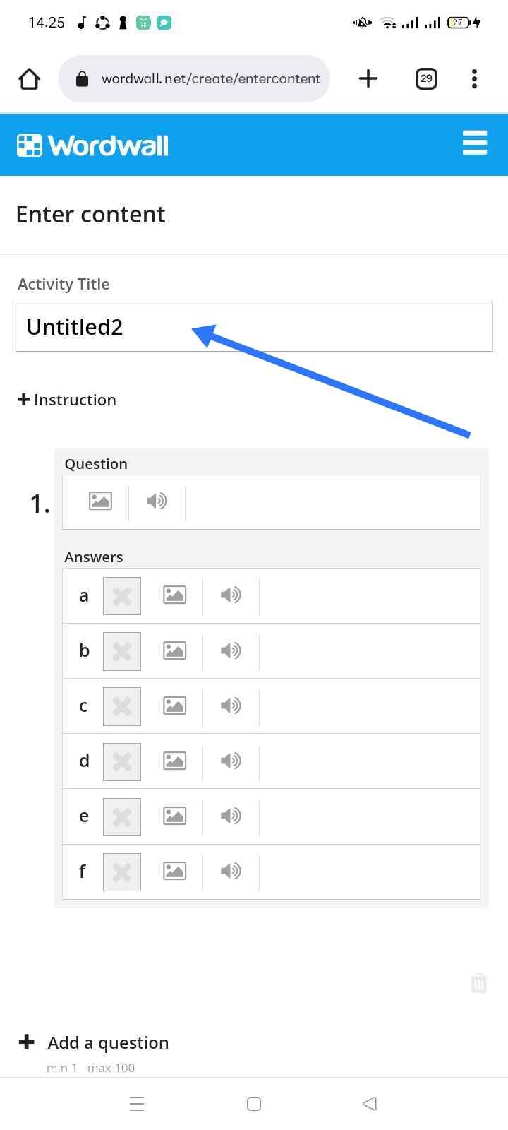Add a question
Viewport: 508px width, 1130px height.
(x=94, y=1042)
